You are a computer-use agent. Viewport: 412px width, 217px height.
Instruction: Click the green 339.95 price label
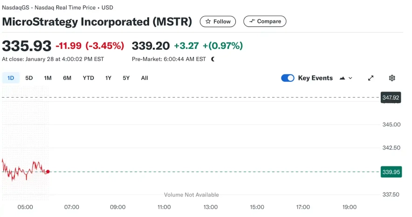click(391, 172)
